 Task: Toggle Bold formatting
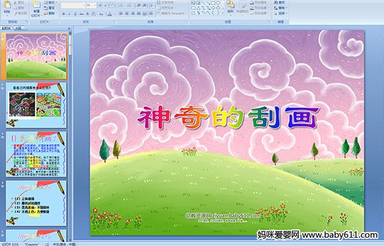click(x=63, y=14)
